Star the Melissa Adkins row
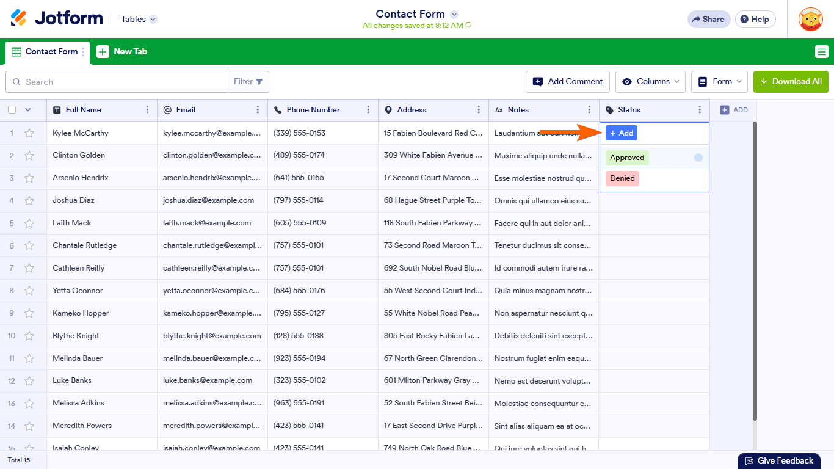This screenshot has width=834, height=469. (x=29, y=404)
